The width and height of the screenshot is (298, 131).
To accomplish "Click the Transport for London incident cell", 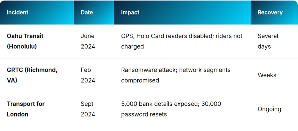I will click(26, 109).
